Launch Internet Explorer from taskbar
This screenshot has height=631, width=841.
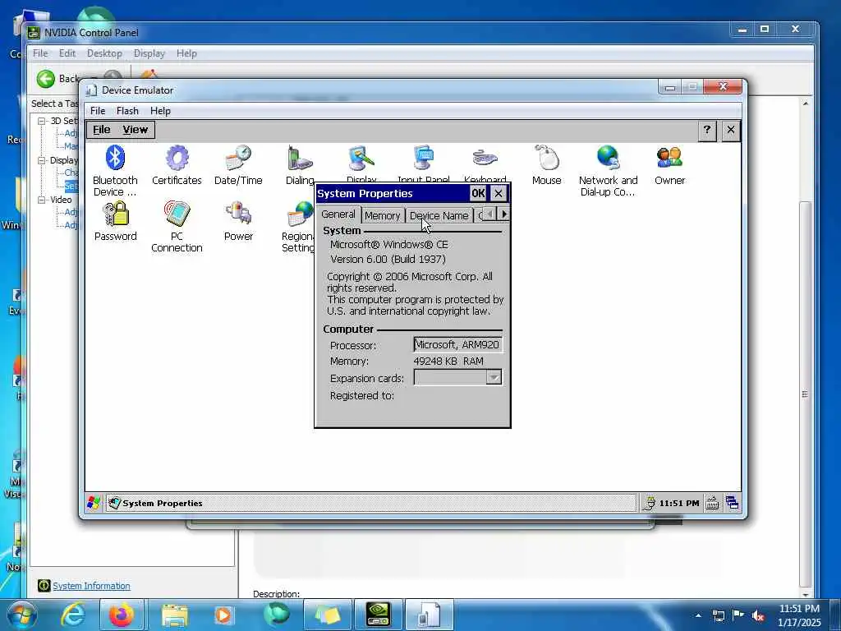[72, 615]
